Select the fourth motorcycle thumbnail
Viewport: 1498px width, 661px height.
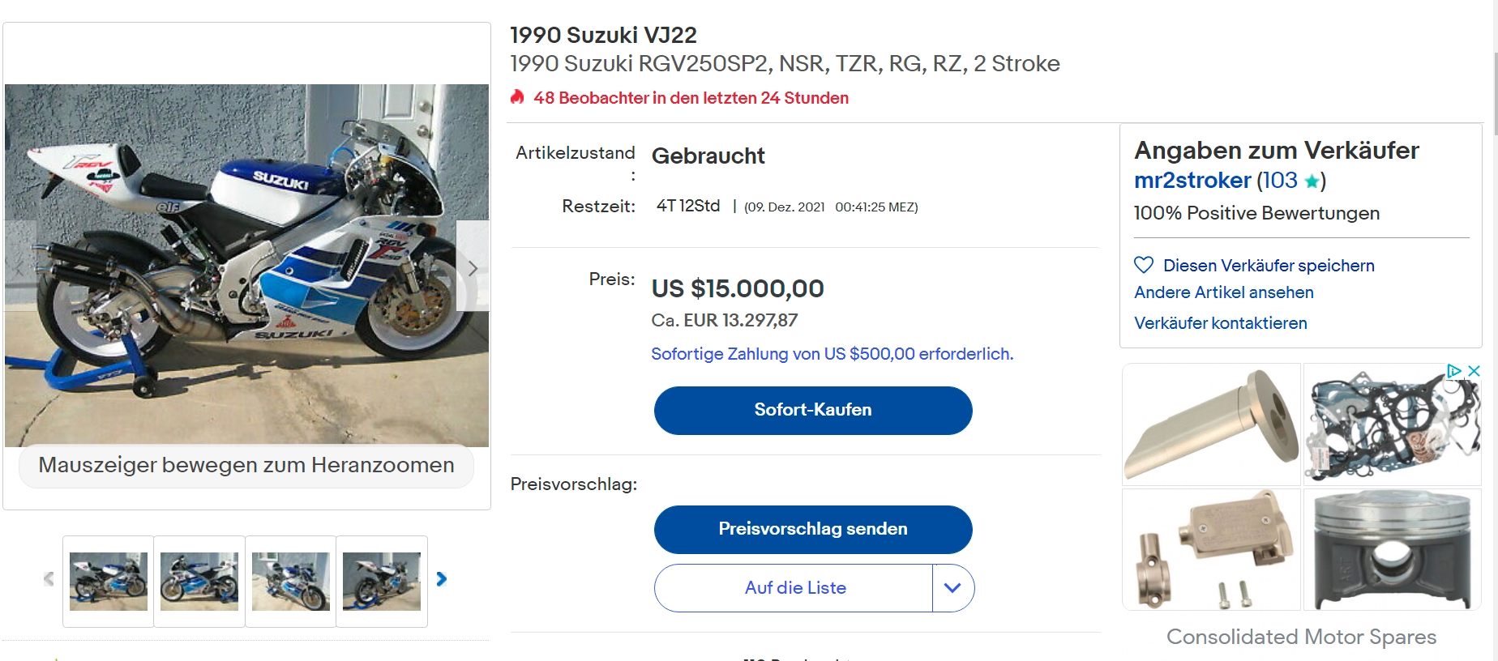pyautogui.click(x=382, y=581)
